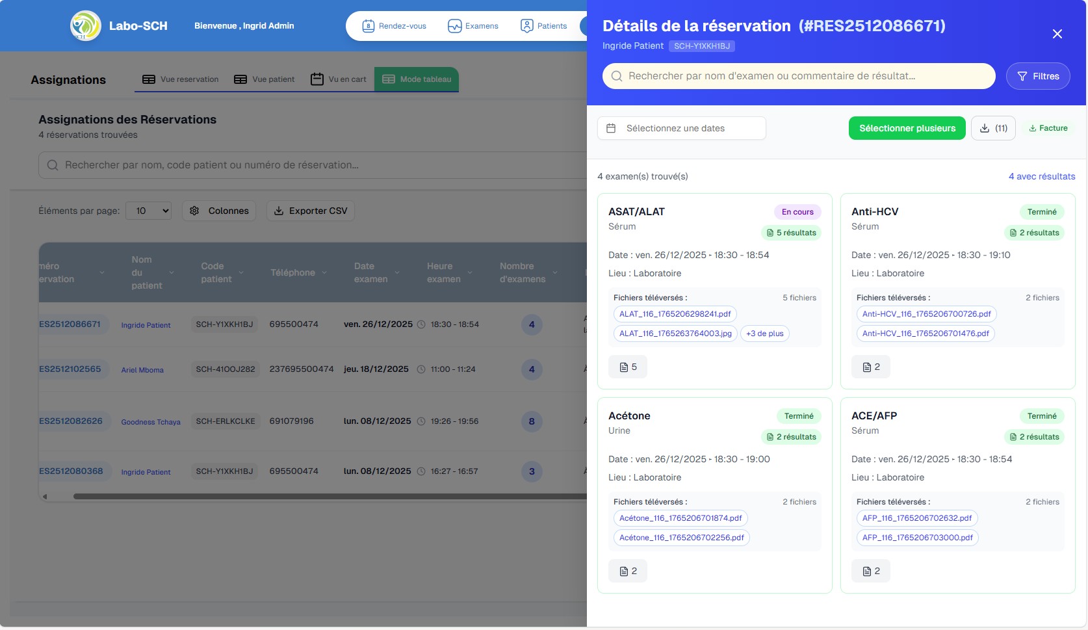
Task: Open the items per page dropdown showing 10
Action: (148, 211)
